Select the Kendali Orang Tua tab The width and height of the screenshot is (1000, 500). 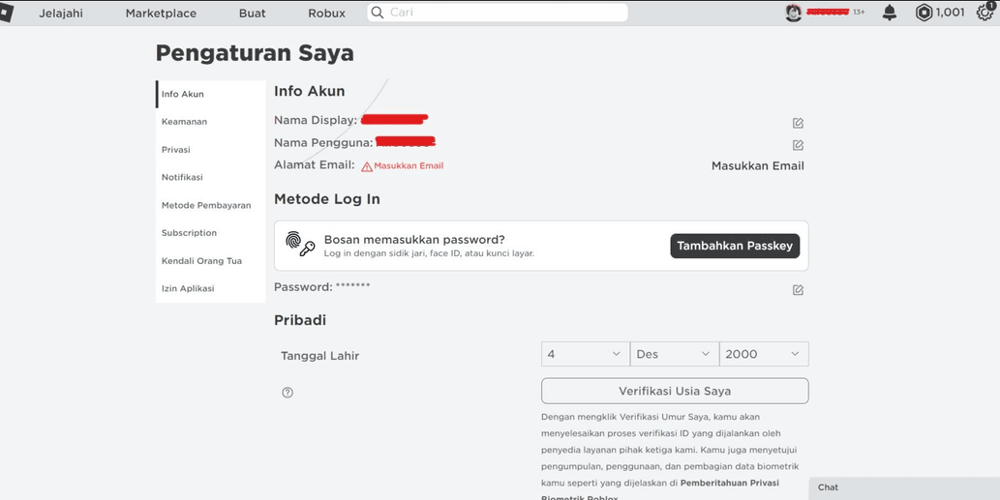(x=210, y=260)
